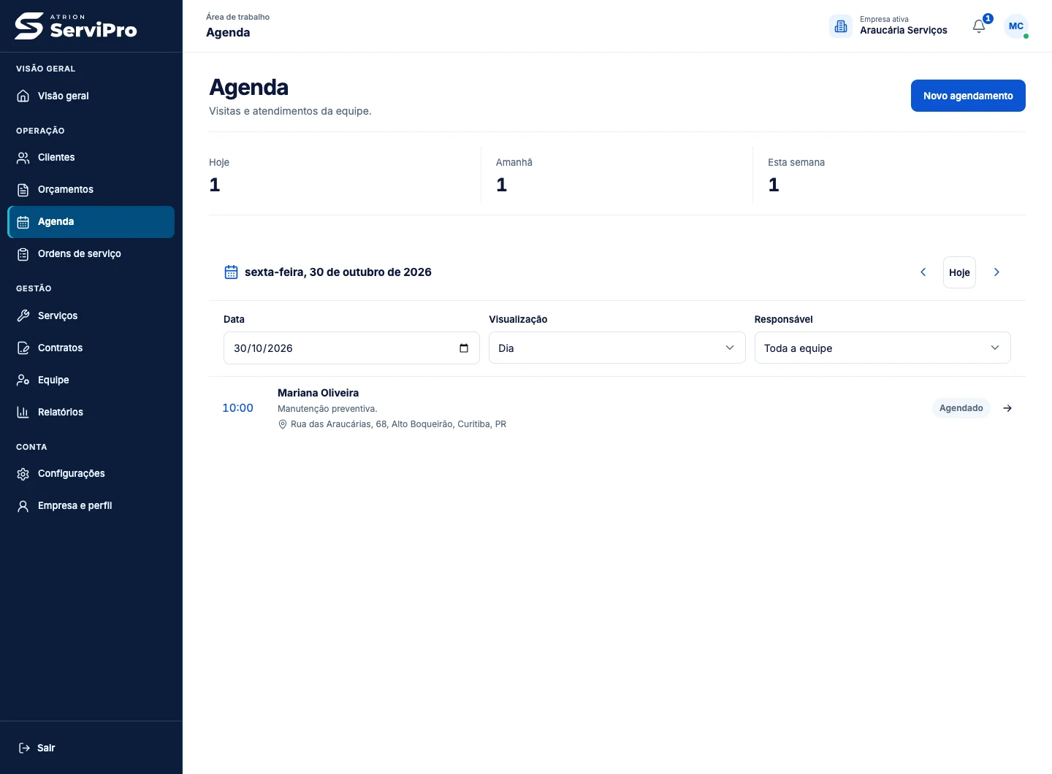Viewport: 1052px width, 774px height.
Task: Open the date picker calendar icon
Action: click(x=464, y=348)
